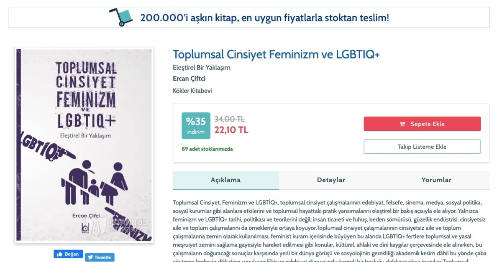This screenshot has height=262, width=502.
Task: Show the Yorumlar tab
Action: [436, 180]
